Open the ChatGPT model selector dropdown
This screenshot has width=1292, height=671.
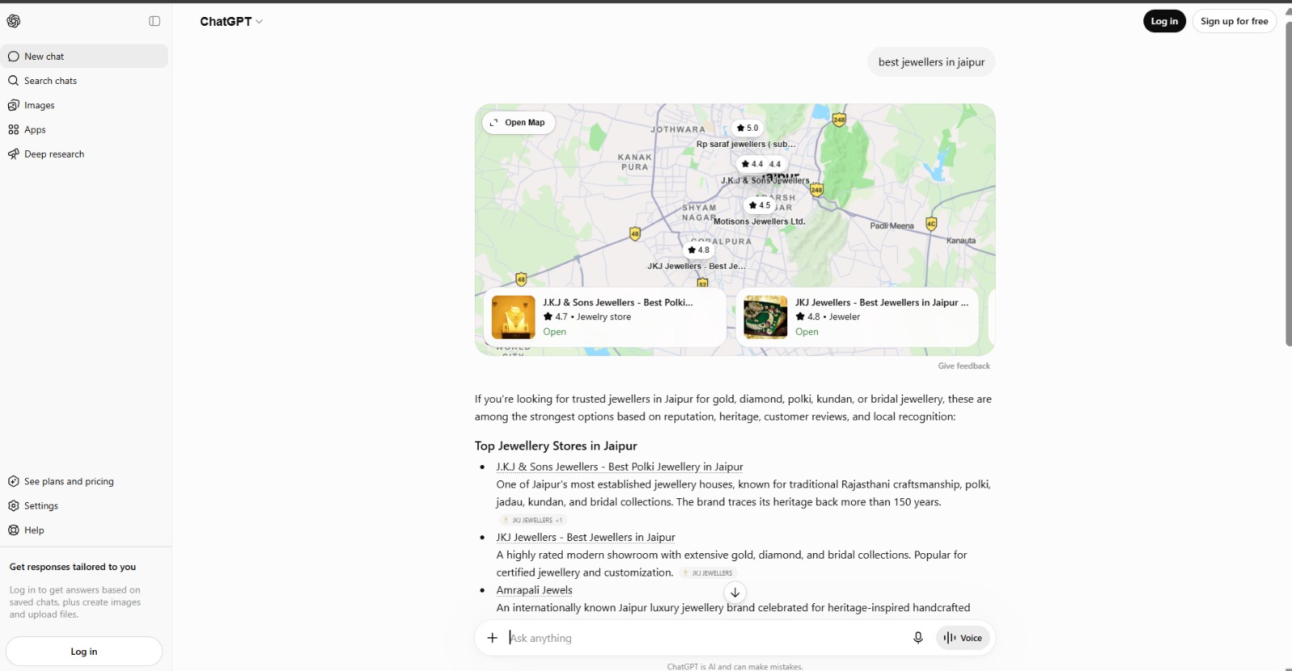click(231, 22)
